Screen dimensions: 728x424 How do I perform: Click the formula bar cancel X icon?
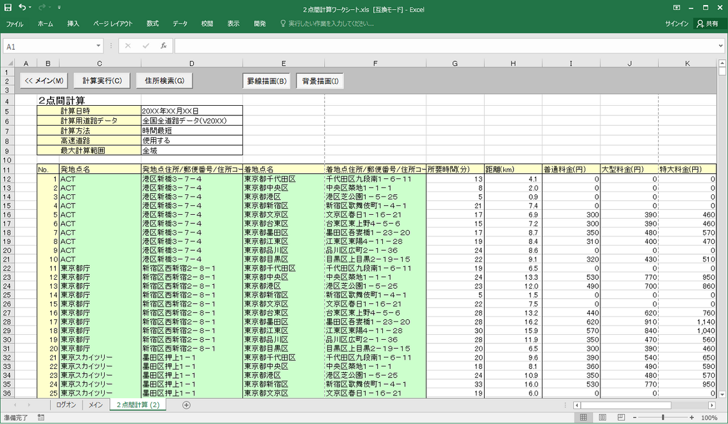128,46
